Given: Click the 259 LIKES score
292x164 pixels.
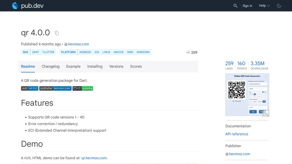Looking at the screenshot, I should coord(229,65).
